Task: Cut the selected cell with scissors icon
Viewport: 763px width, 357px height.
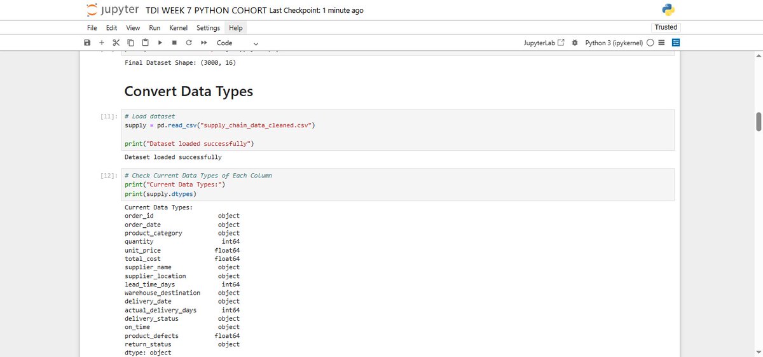Action: point(116,43)
